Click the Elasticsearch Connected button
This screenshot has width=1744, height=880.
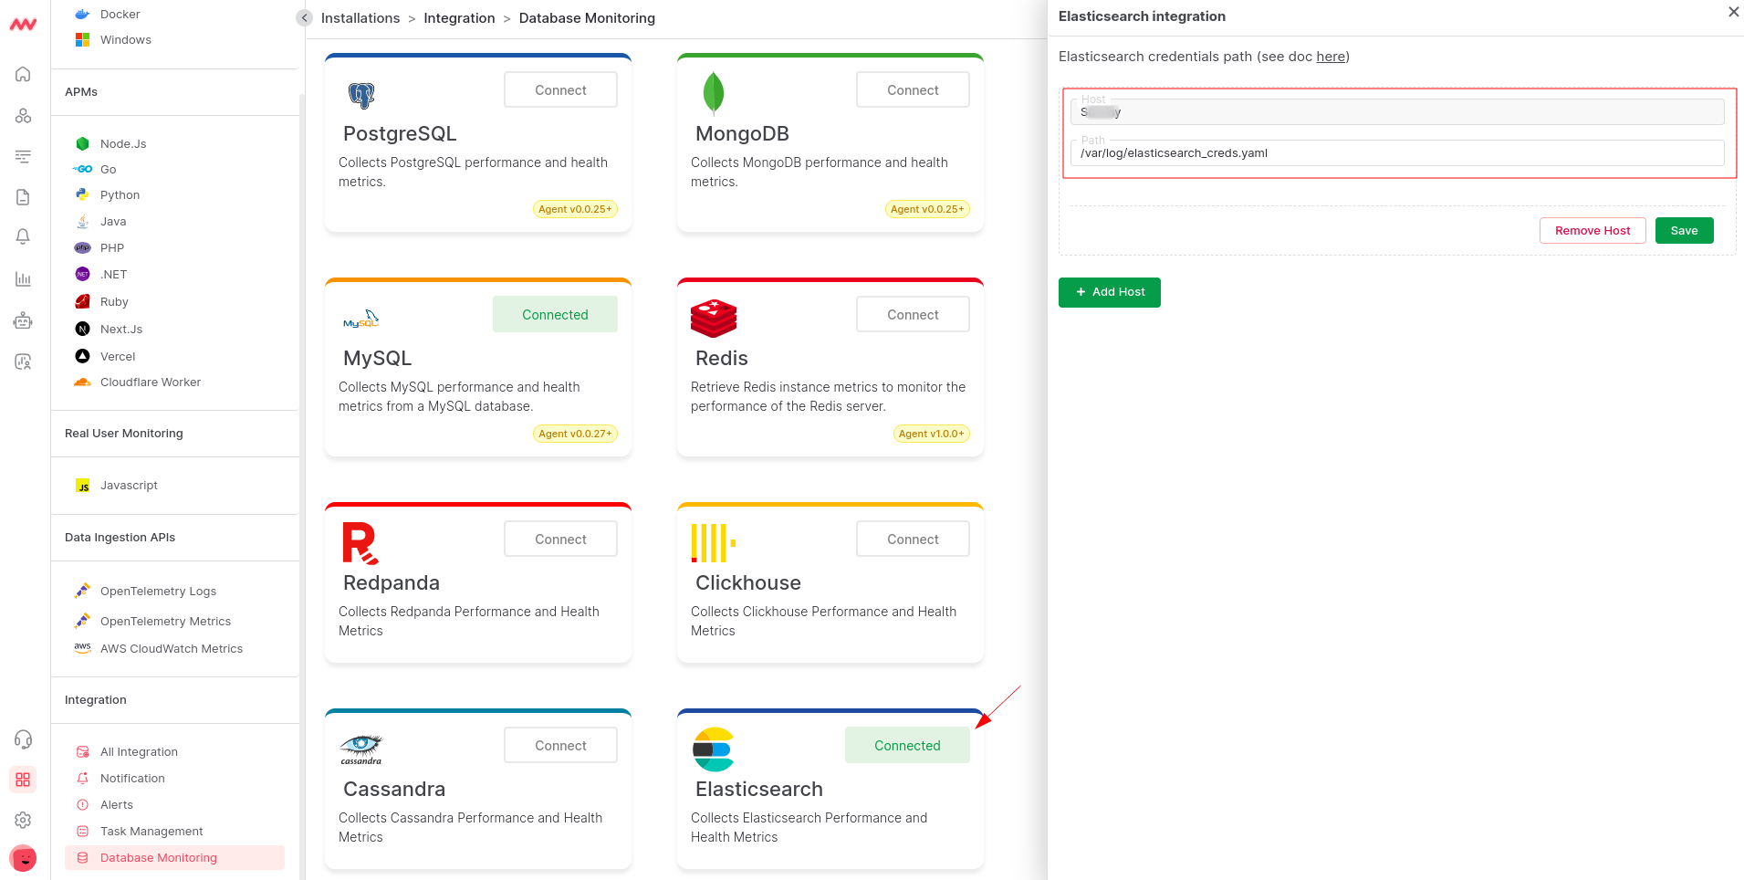point(907,745)
